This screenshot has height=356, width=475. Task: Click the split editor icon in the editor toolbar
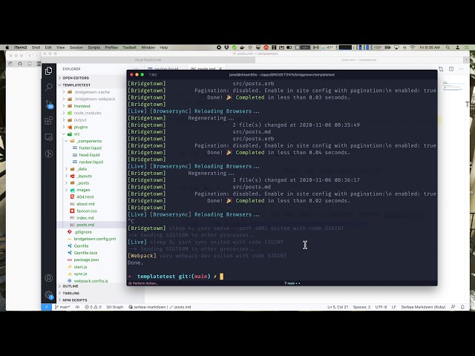pos(451,69)
